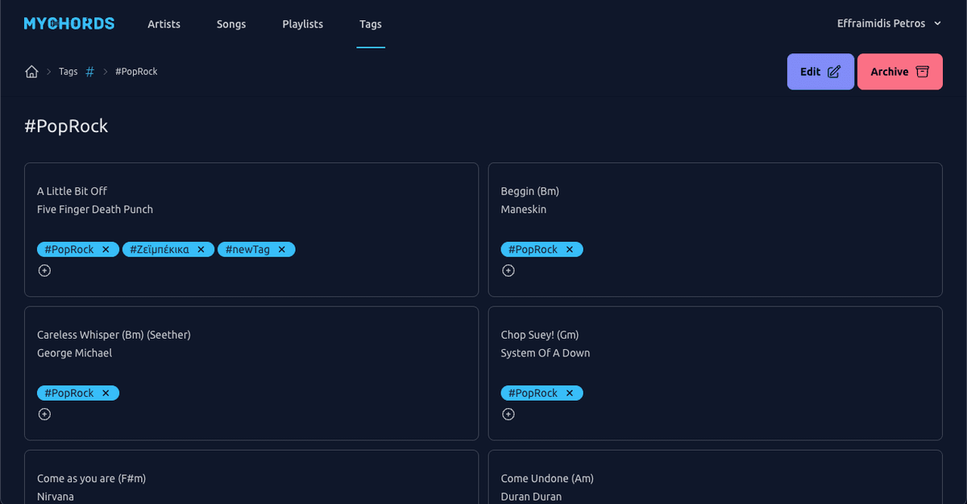
Task: Click the add-tag icon on Careless Whisper
Action: pos(44,414)
